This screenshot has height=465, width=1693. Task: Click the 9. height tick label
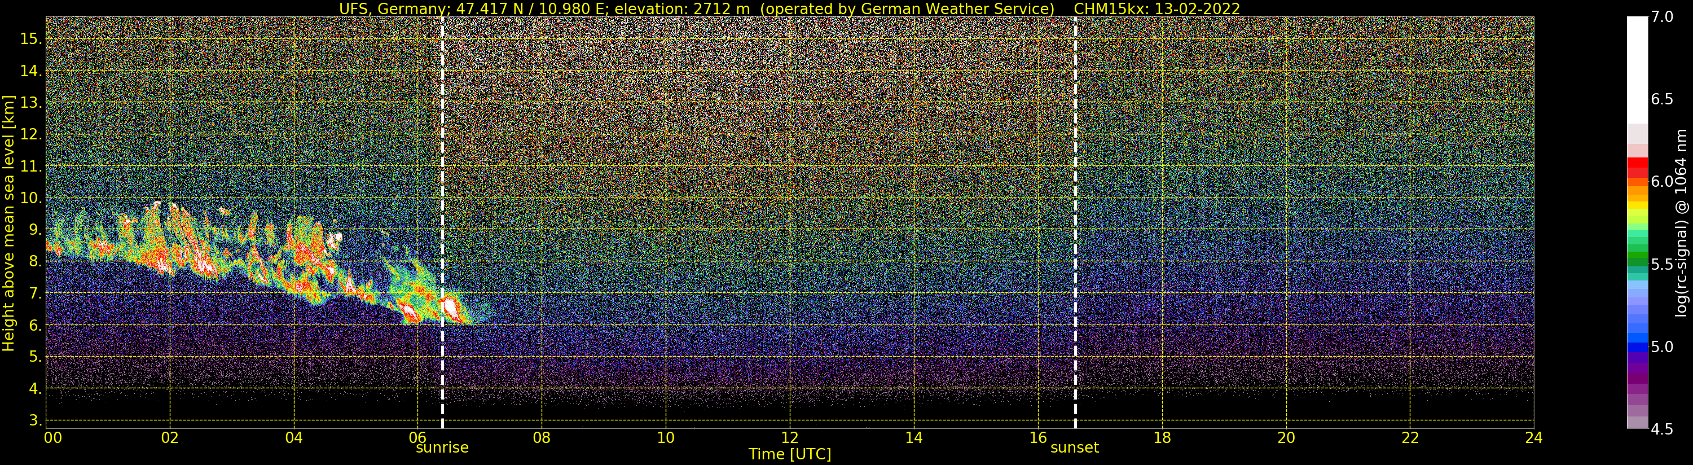pos(35,230)
